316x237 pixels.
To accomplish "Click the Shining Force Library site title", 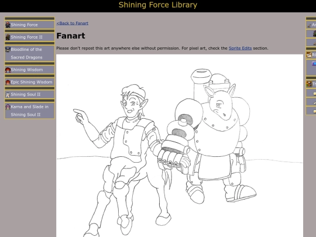I will [x=158, y=5].
